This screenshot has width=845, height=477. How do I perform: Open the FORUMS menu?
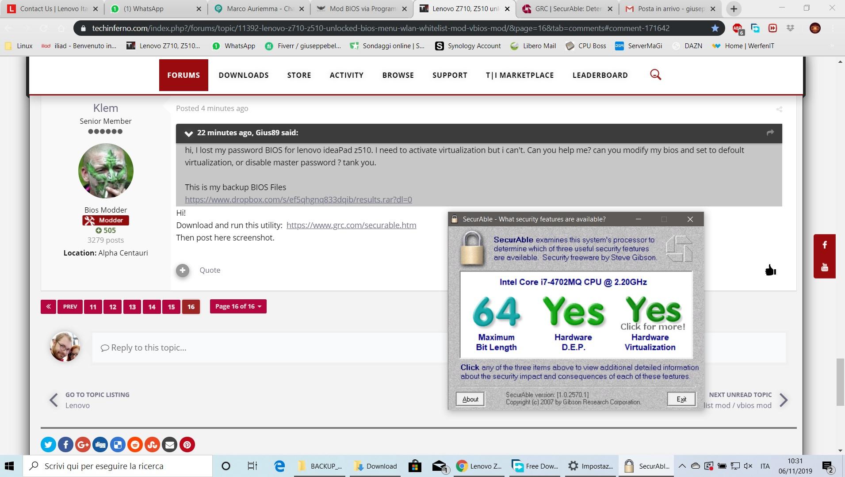(x=184, y=75)
